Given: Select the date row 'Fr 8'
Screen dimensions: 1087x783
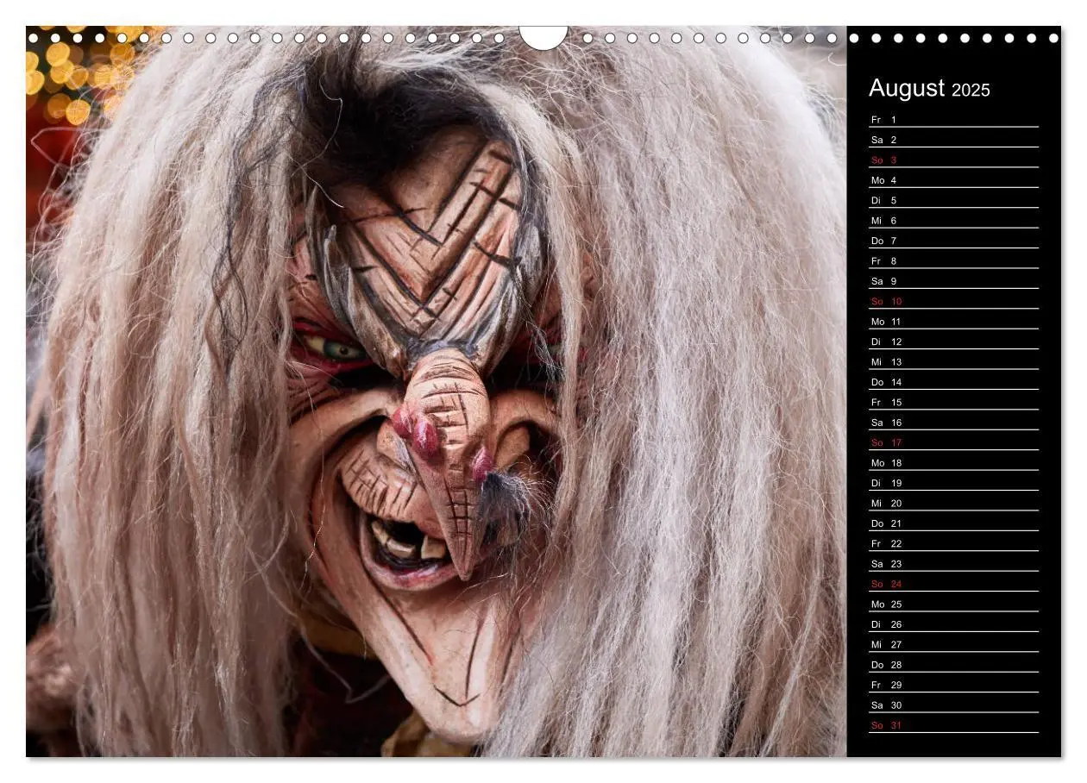Looking at the screenshot, I should click(953, 260).
